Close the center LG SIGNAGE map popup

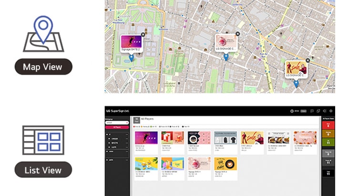pyautogui.click(x=237, y=34)
